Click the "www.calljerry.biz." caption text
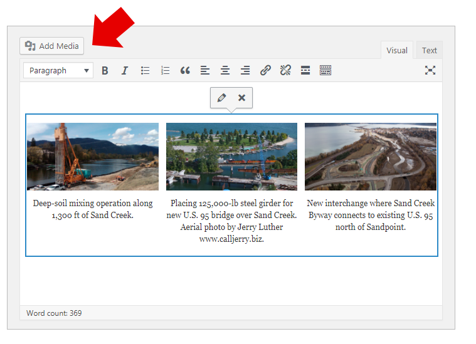The image size is (476, 344). (231, 239)
